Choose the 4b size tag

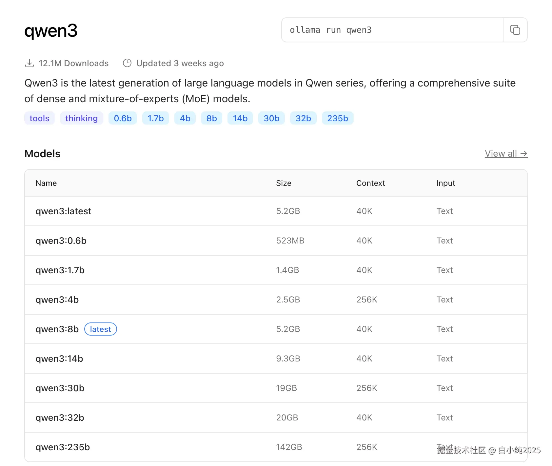pyautogui.click(x=185, y=118)
